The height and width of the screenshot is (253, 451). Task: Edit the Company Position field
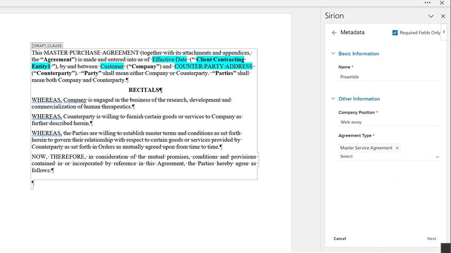(x=389, y=122)
